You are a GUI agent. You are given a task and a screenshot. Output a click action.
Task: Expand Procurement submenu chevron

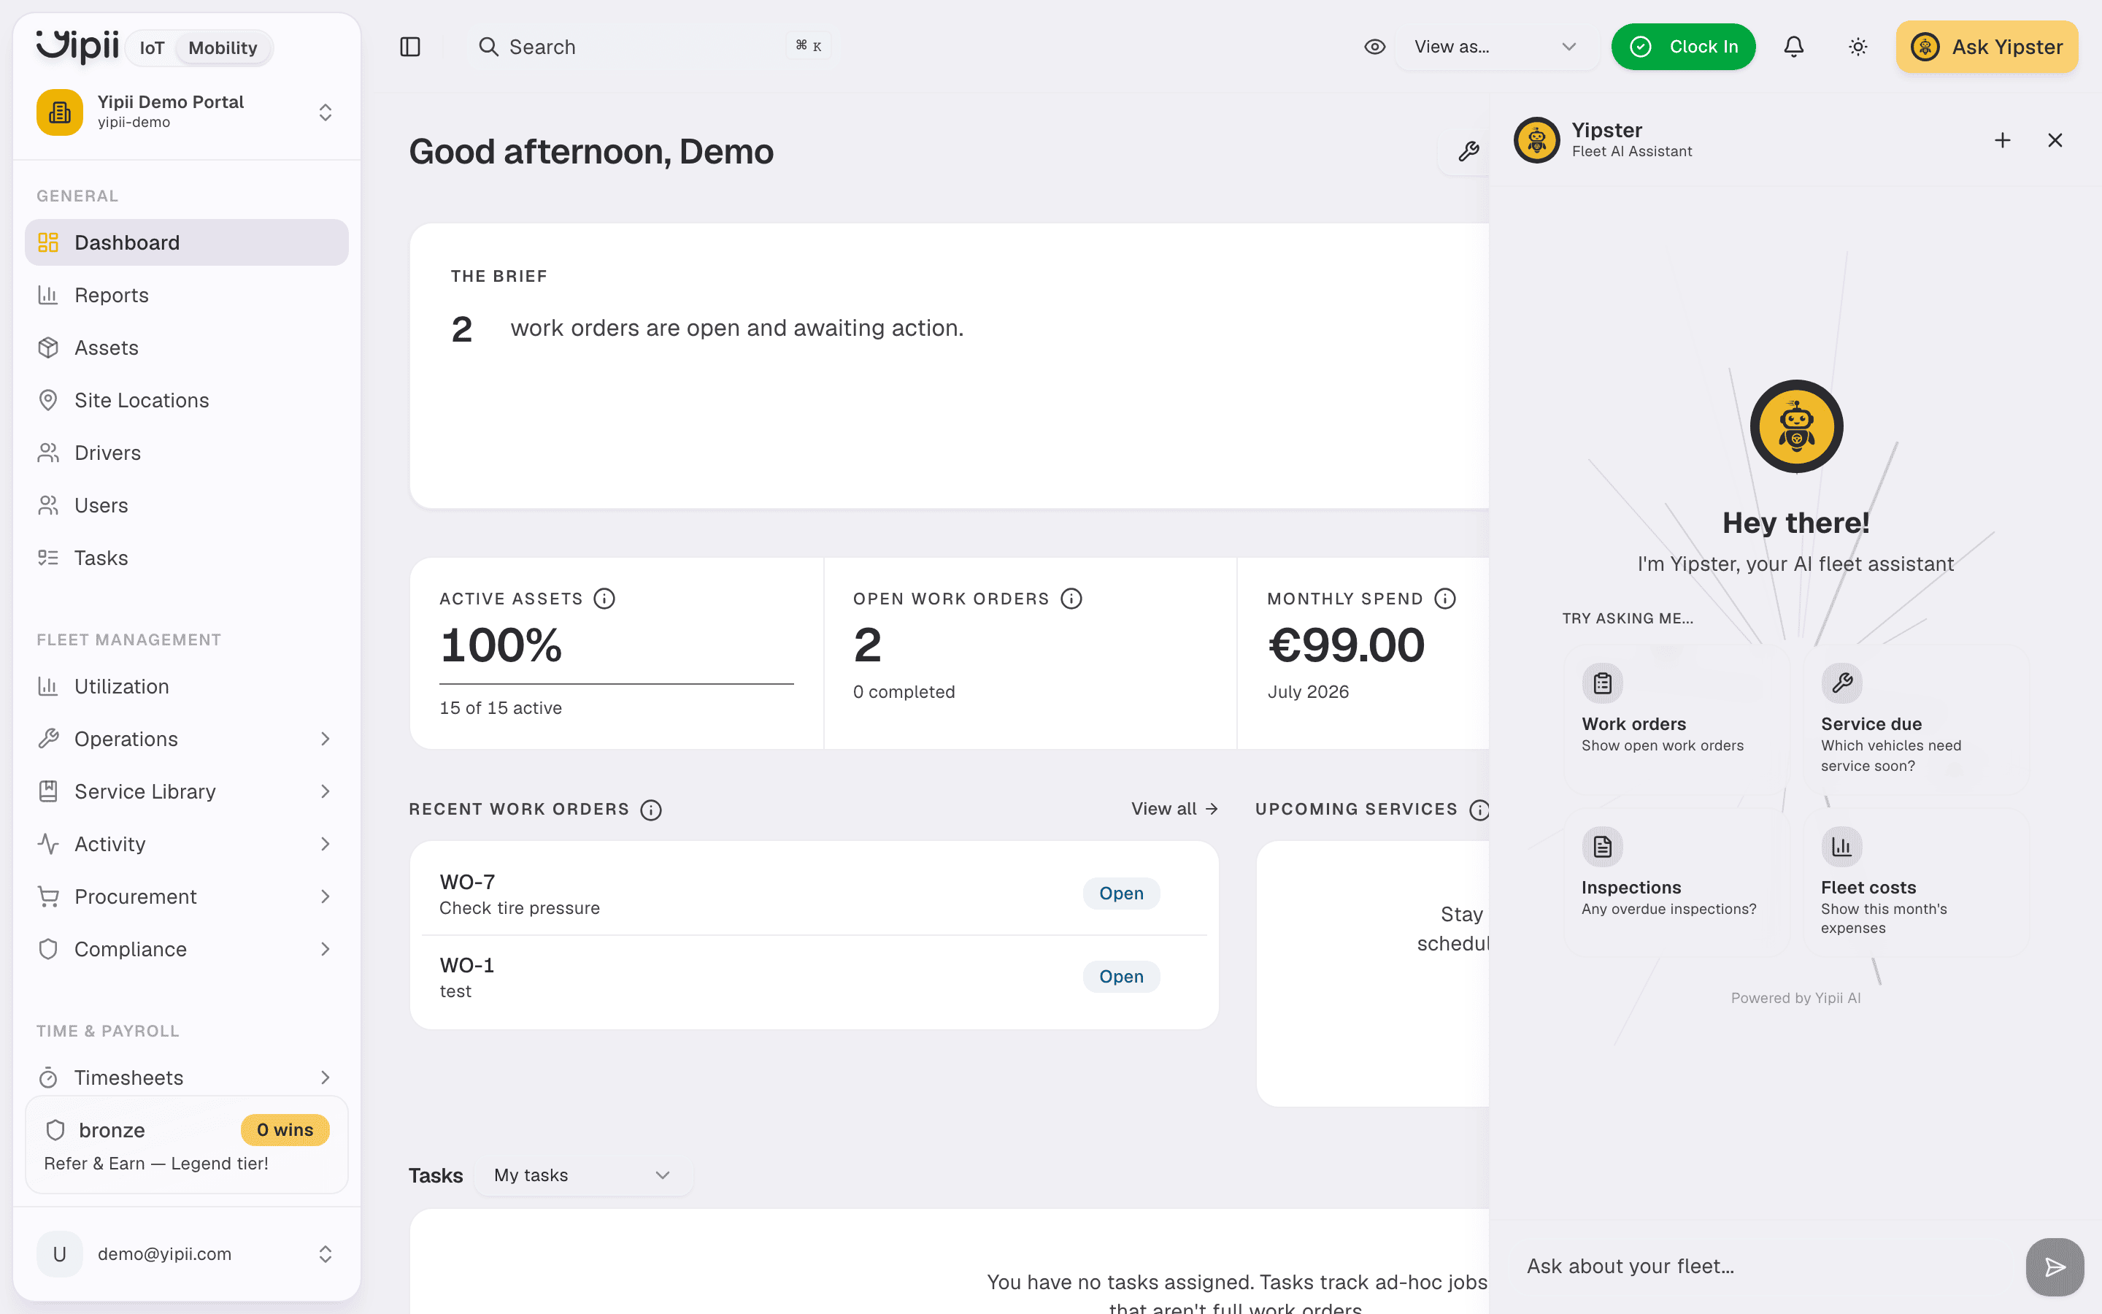point(325,897)
